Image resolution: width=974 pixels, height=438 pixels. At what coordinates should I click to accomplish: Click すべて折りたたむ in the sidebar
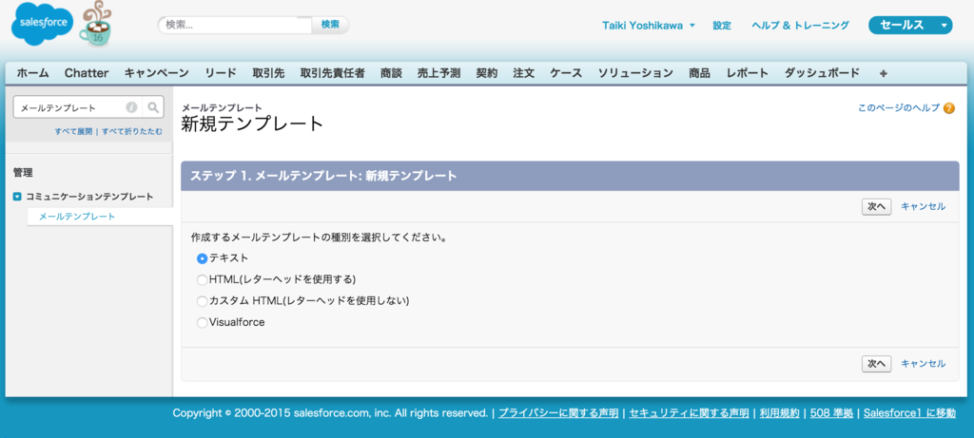pos(132,131)
